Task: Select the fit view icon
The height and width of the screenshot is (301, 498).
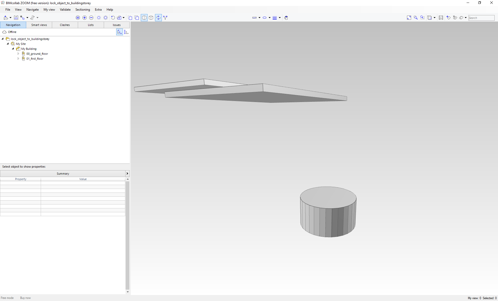Action: point(409,17)
